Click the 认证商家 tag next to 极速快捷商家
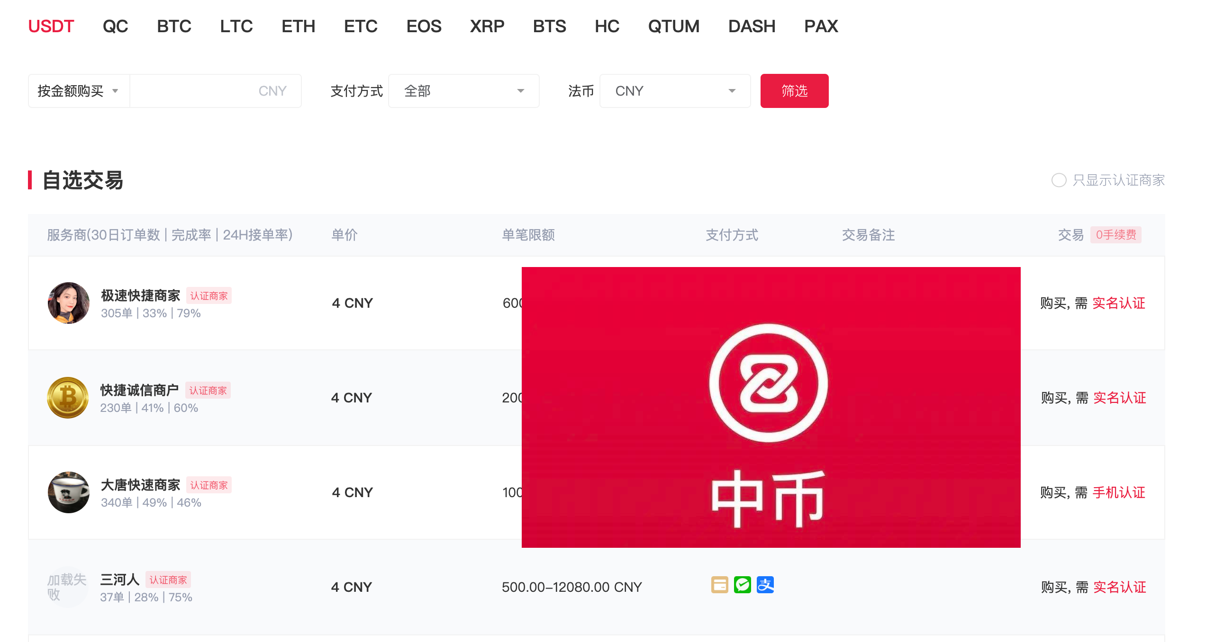Image resolution: width=1215 pixels, height=642 pixels. [x=209, y=295]
